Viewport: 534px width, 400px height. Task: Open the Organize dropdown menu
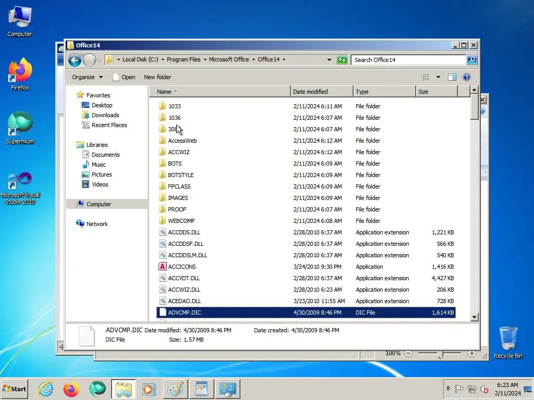click(87, 77)
